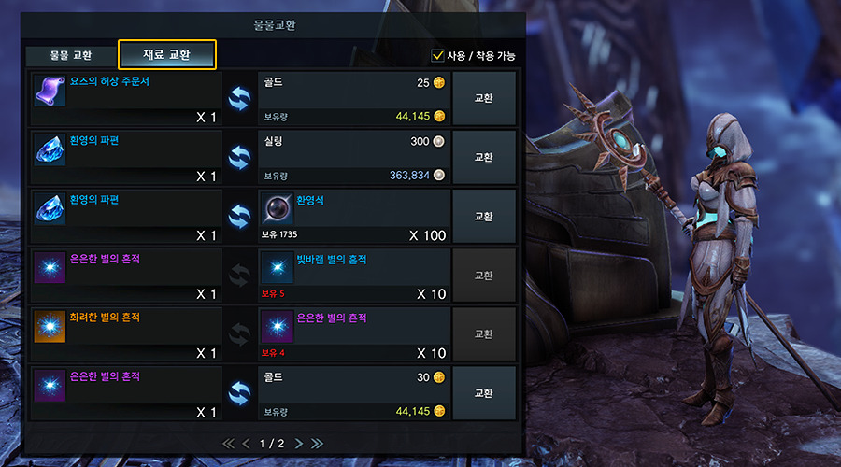Click the first 환영의 파편 crystal icon
The height and width of the screenshot is (467, 841).
[x=50, y=149]
